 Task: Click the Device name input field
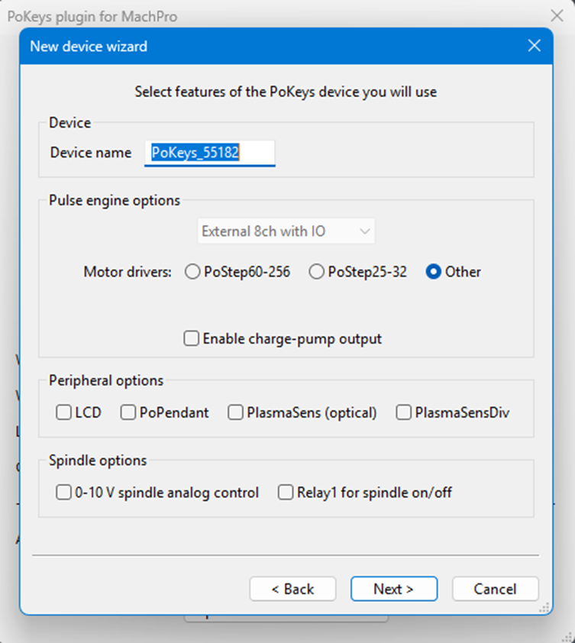[210, 153]
